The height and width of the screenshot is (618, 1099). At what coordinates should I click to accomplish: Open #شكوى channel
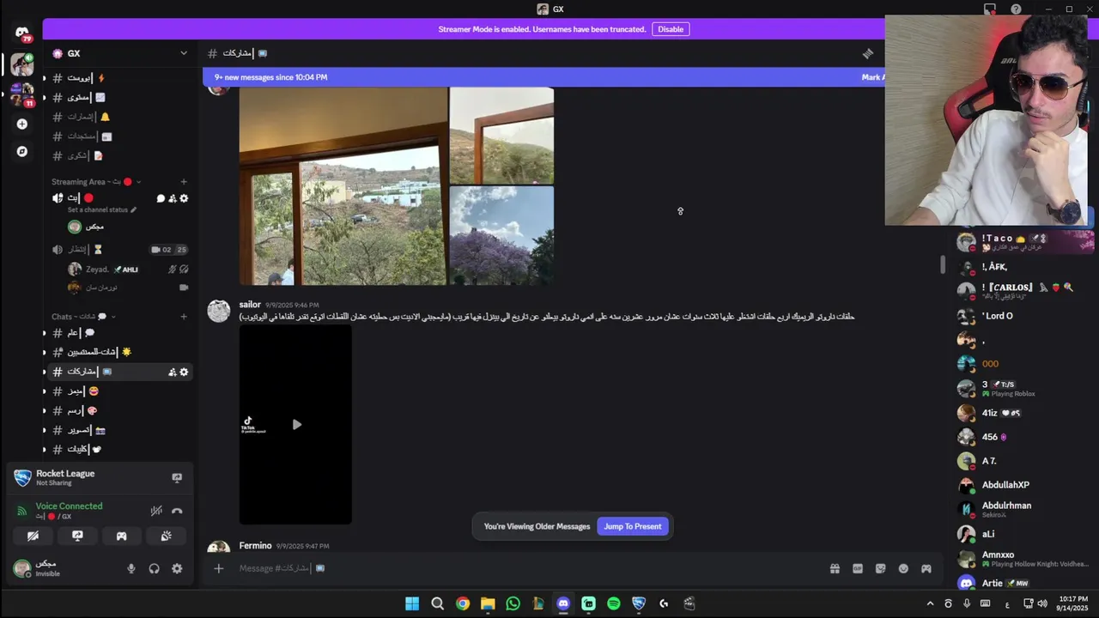tap(118, 156)
